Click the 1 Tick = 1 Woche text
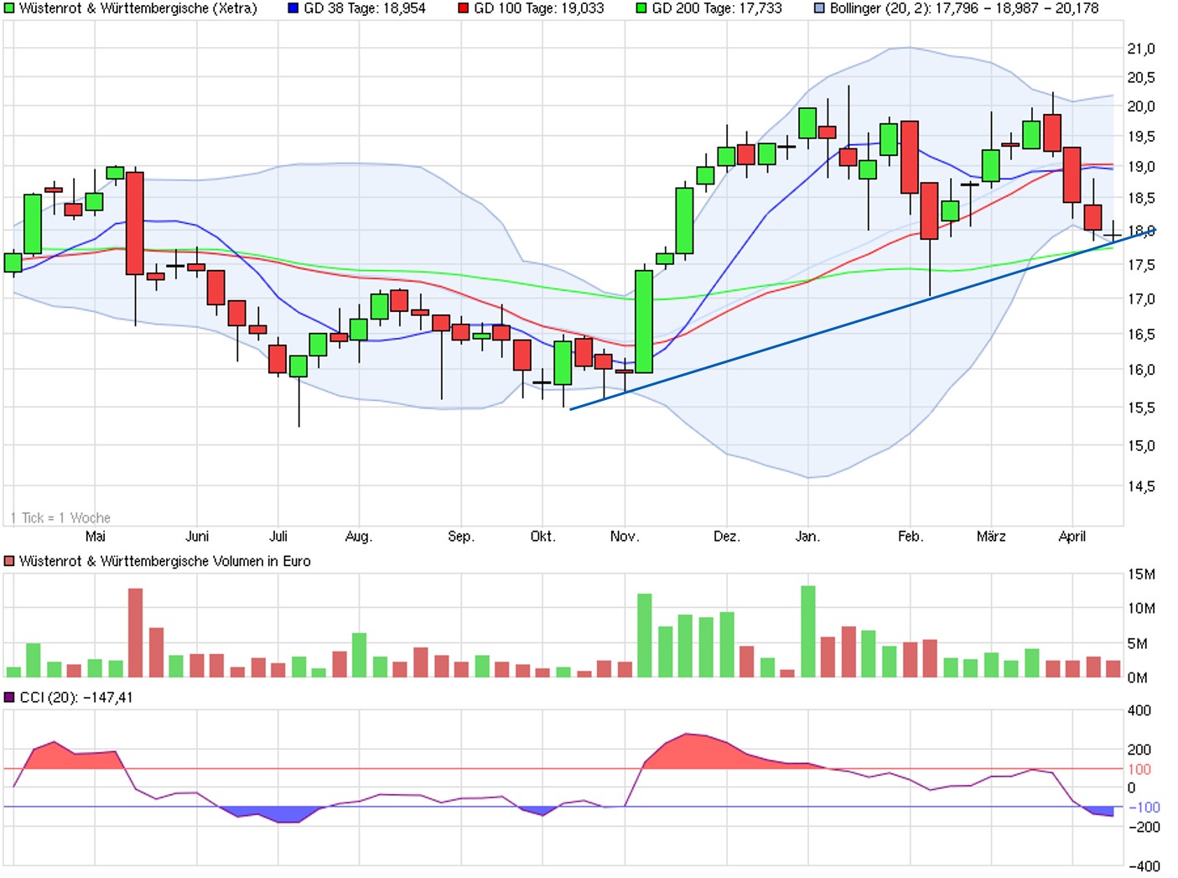The image size is (1178, 878). point(60,518)
